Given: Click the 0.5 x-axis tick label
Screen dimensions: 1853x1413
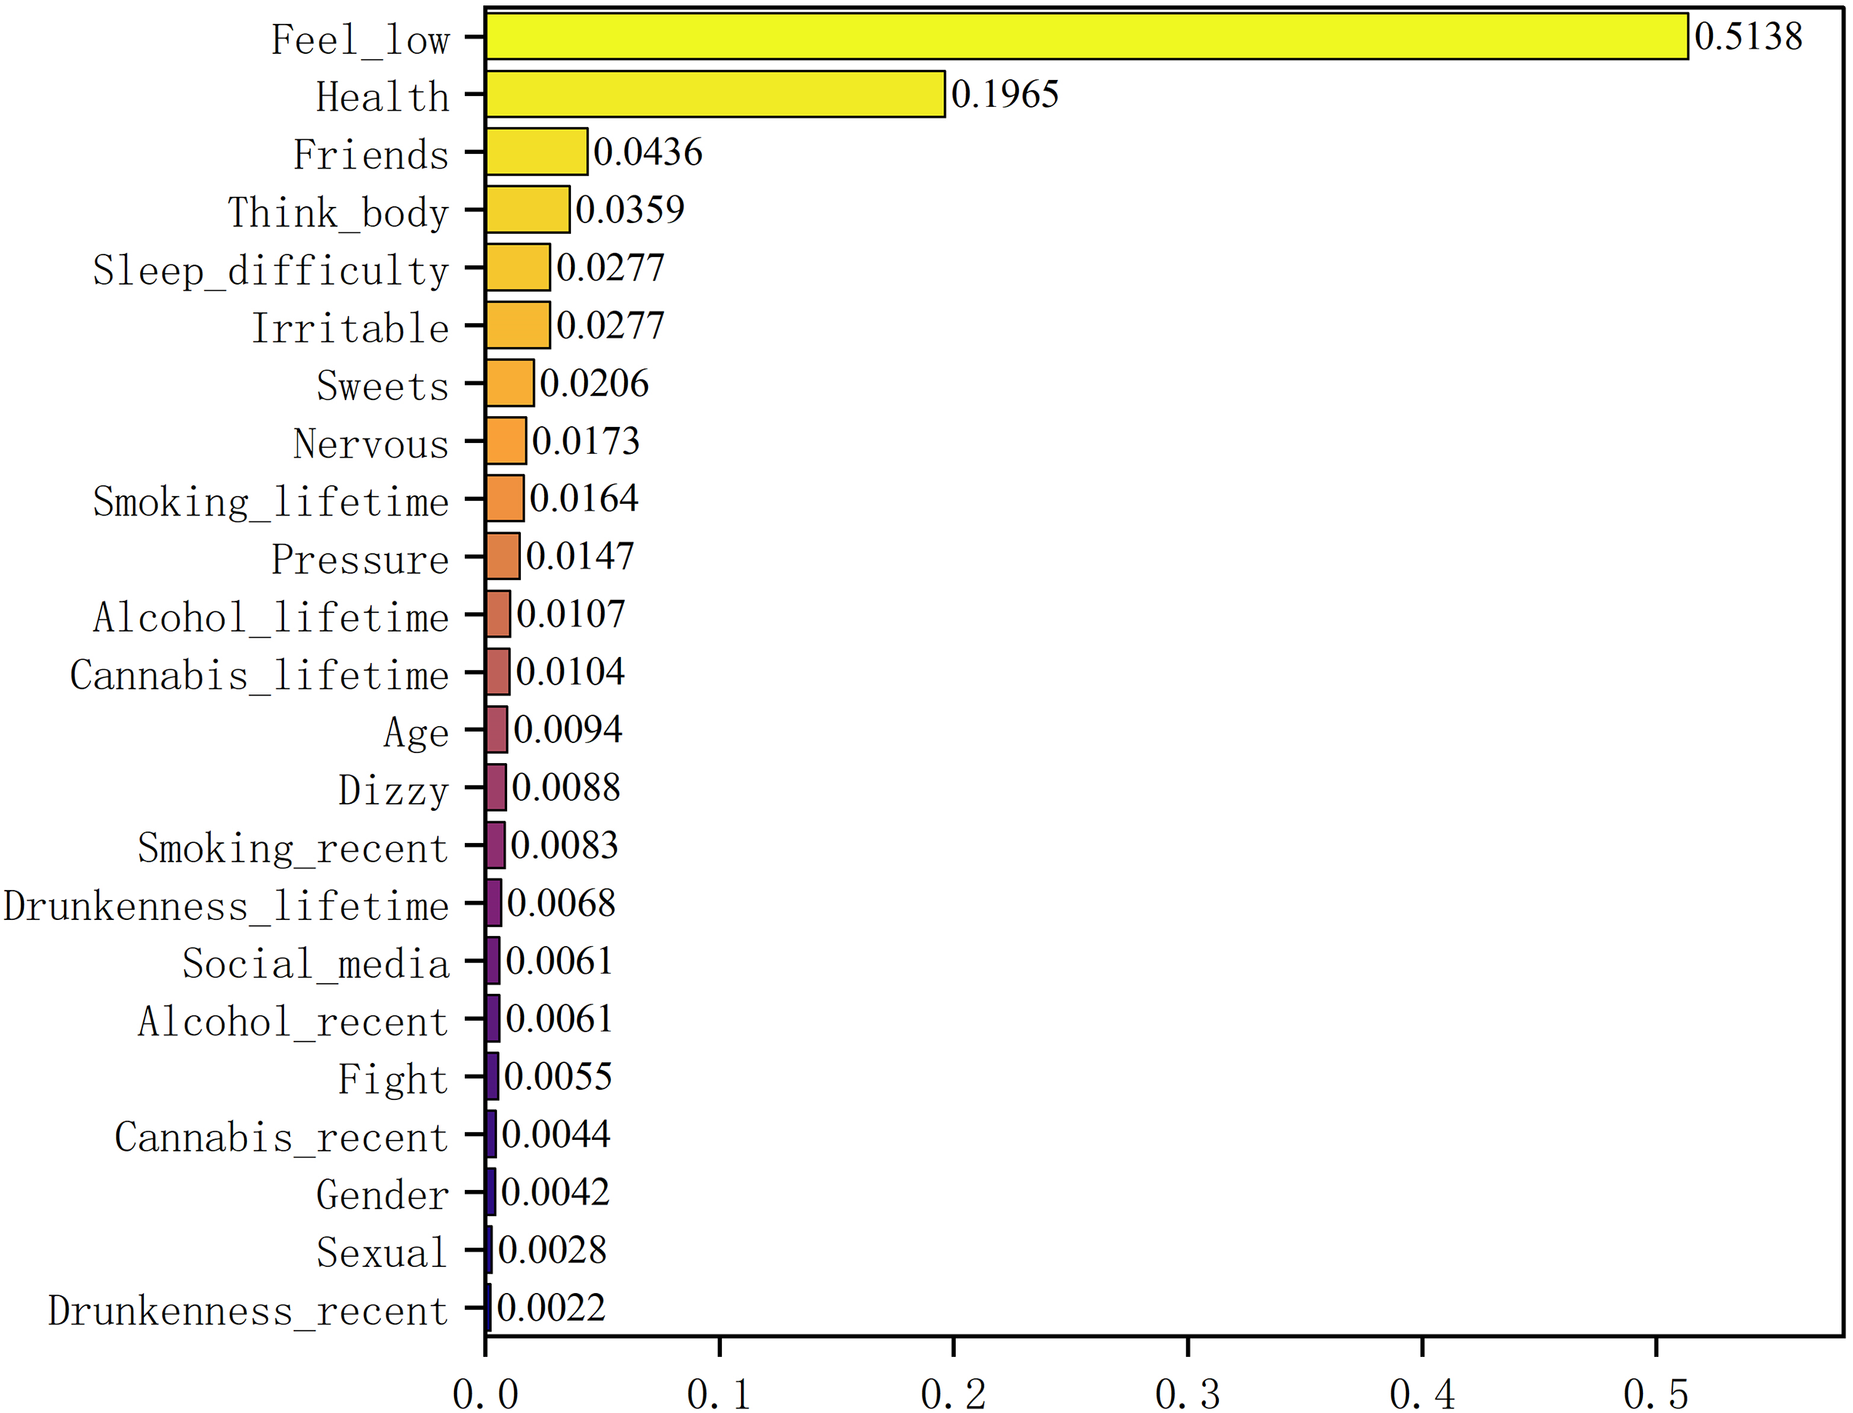Looking at the screenshot, I should click(1655, 1395).
